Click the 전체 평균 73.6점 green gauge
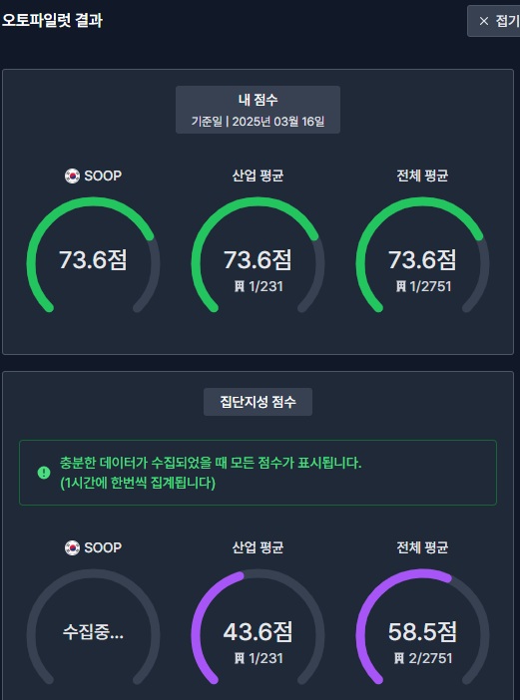Viewport: 520px width, 700px height. tap(422, 255)
